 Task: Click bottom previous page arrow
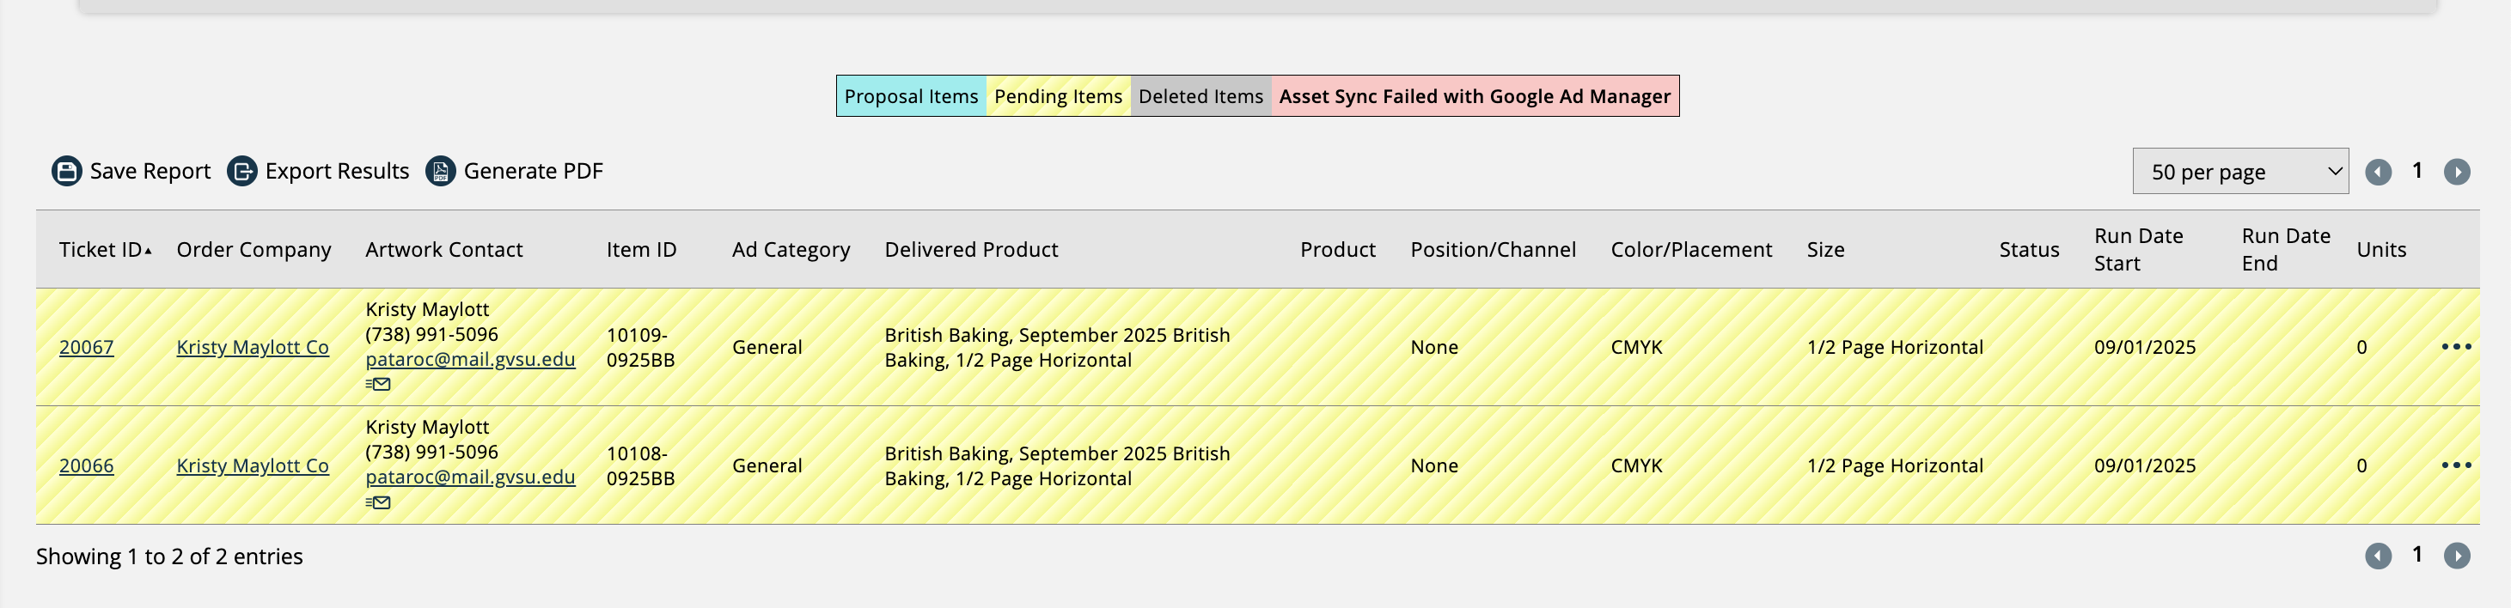[x=2379, y=556]
